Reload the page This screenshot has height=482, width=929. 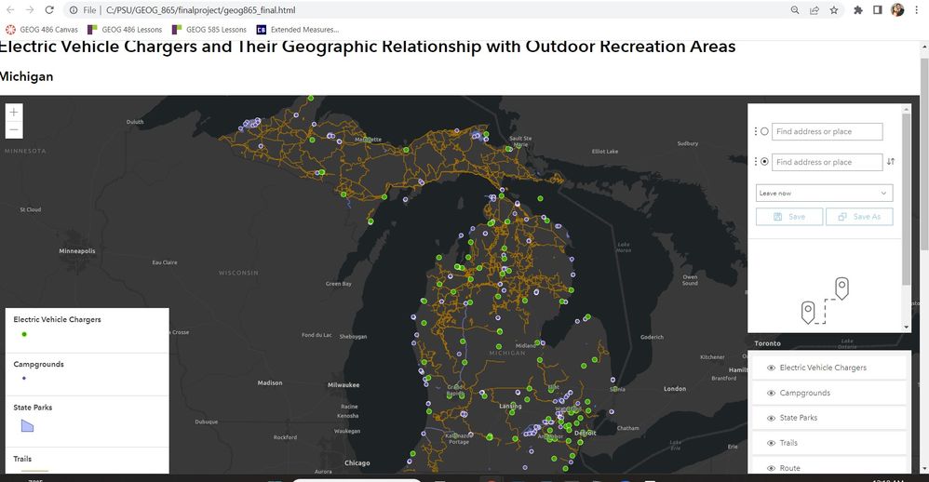click(49, 10)
